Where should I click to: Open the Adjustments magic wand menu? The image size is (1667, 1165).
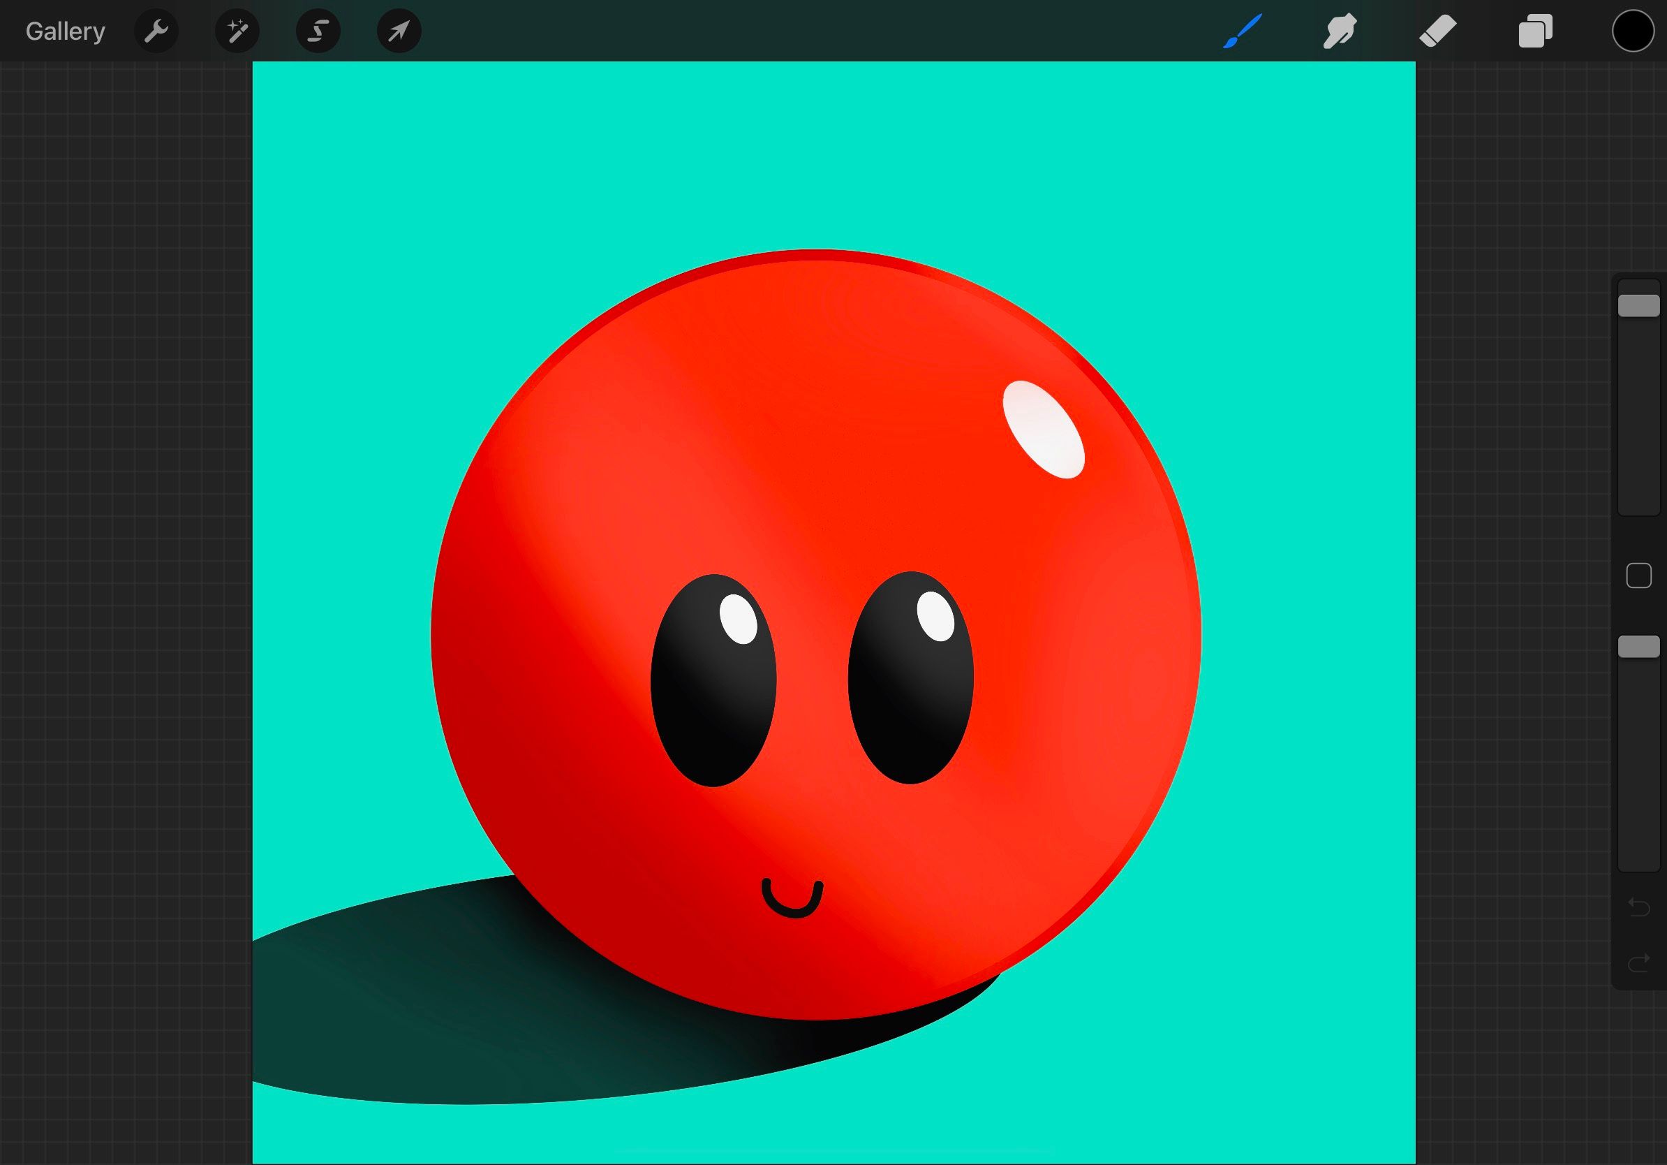click(x=237, y=31)
